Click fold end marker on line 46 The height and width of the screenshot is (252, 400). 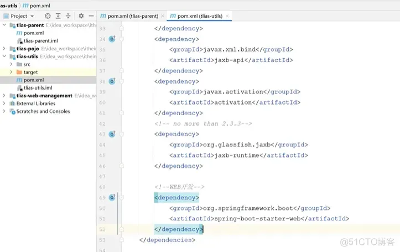tap(122, 166)
